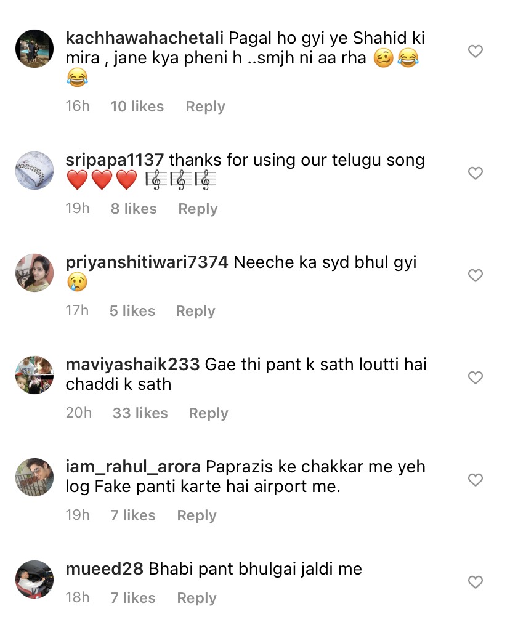Like maviyashaik233's comment
Viewport: 510px width, 622px height.
tap(475, 378)
